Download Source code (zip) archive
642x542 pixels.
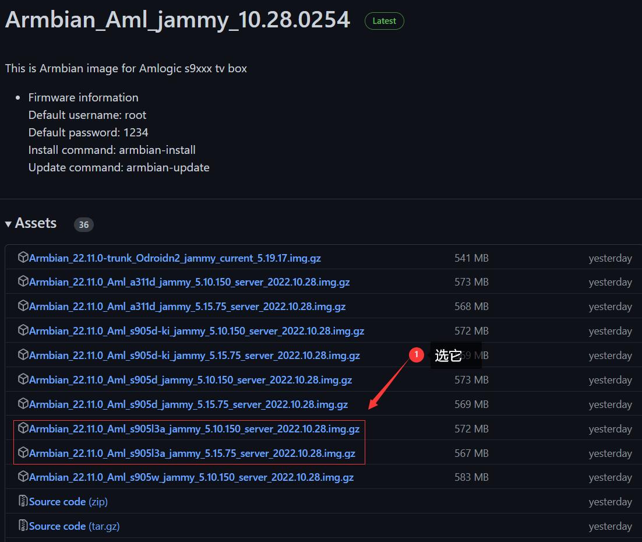pyautogui.click(x=68, y=502)
